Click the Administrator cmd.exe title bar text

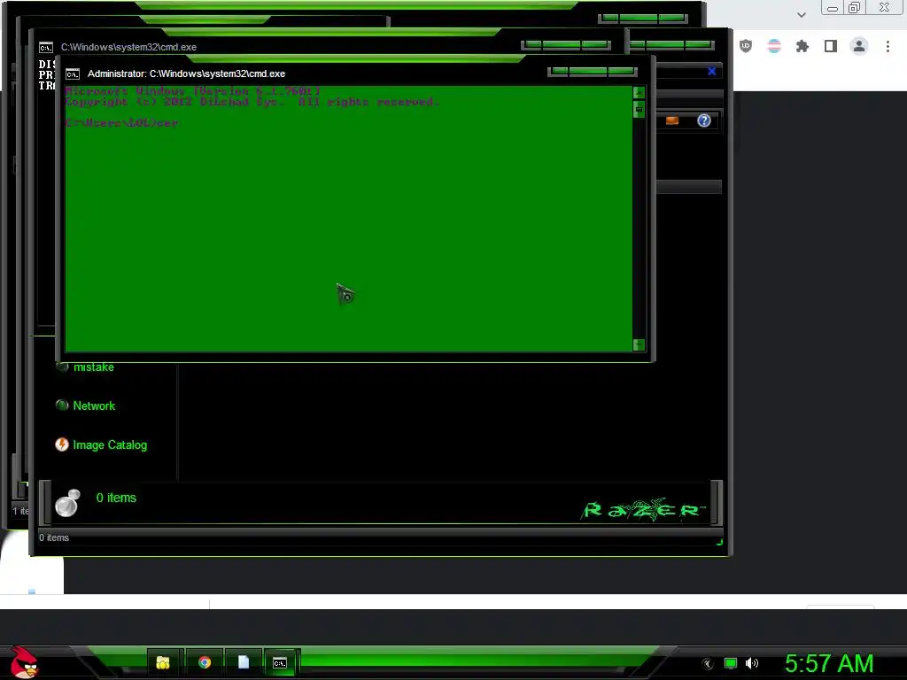186,74
